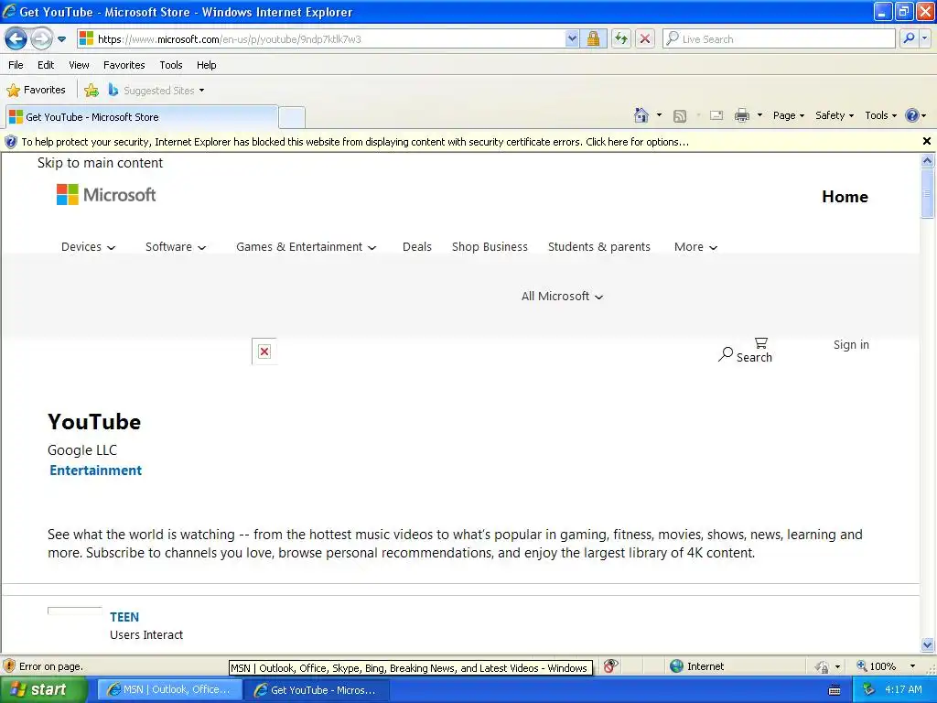
Task: Click the security lock icon in address bar
Action: (593, 38)
